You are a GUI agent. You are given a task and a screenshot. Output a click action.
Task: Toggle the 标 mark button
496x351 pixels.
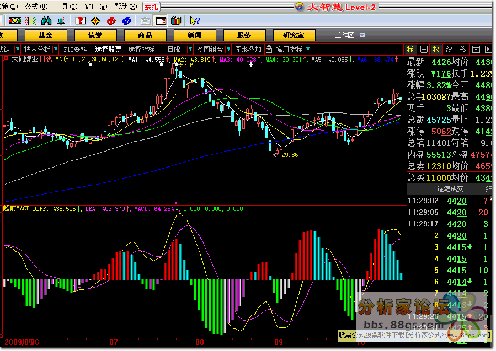point(410,49)
